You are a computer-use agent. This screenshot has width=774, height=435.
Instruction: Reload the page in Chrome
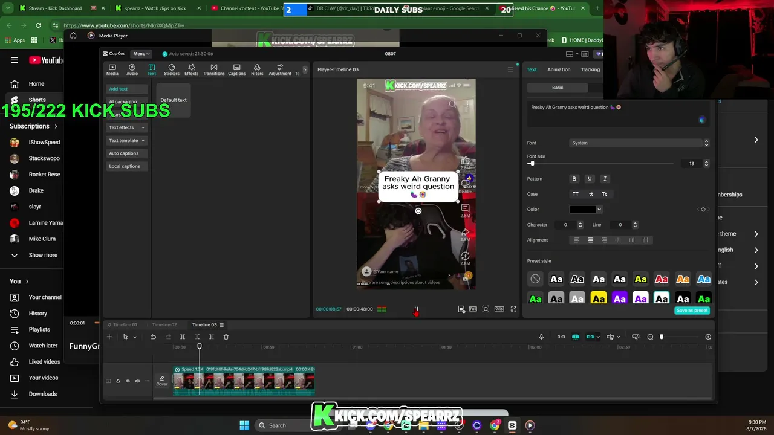coord(38,25)
